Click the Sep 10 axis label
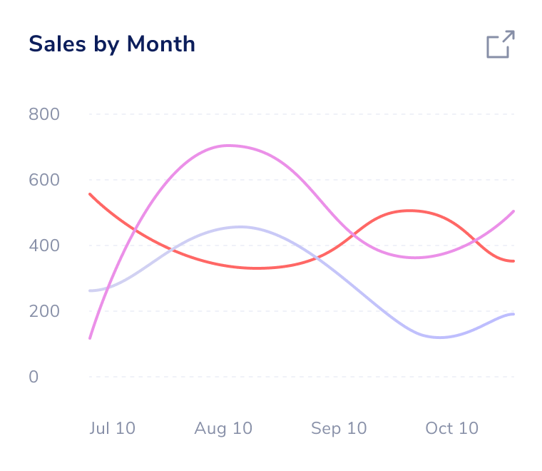542x471 pixels. pyautogui.click(x=339, y=428)
